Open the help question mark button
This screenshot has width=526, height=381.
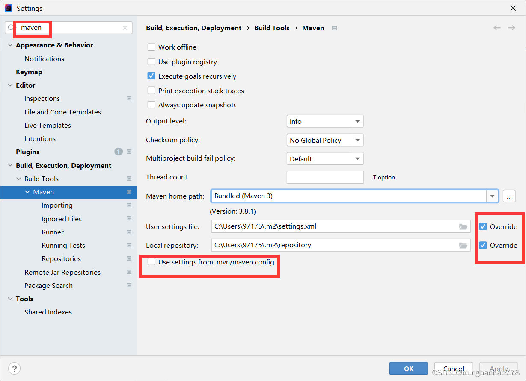click(x=15, y=368)
